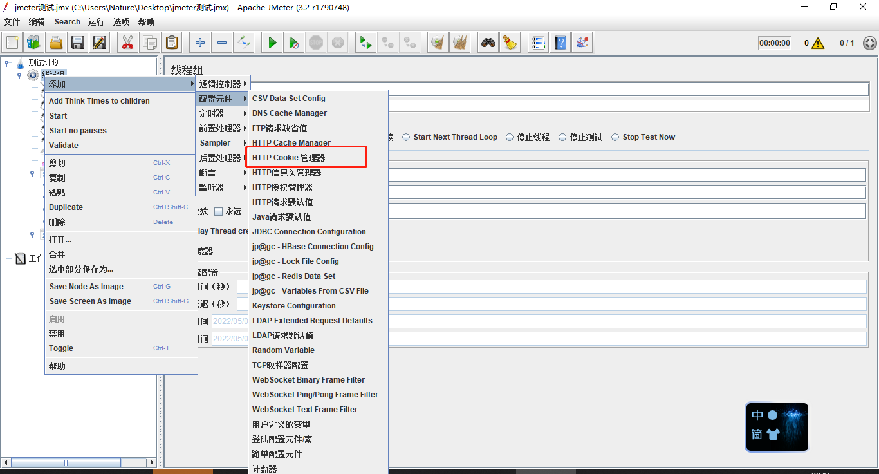
Task: Click the Cut scissors toolbar icon
Action: tap(127, 43)
